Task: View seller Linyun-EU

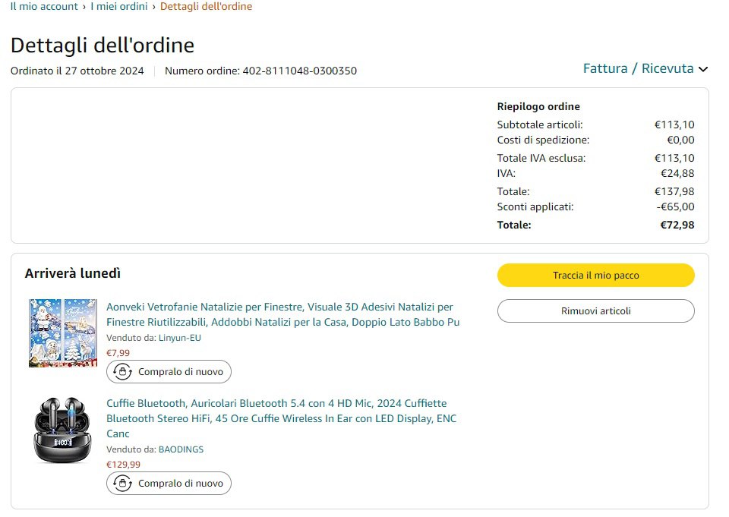Action: click(x=179, y=338)
